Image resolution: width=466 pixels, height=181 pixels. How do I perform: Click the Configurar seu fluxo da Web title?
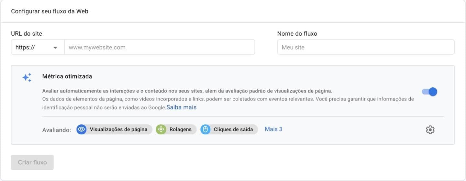point(50,11)
